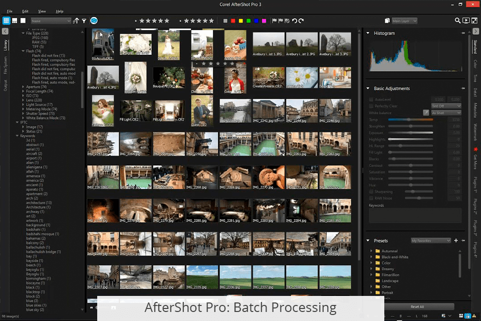The height and width of the screenshot is (321, 481).
Task: Expand the Aperture (74) tree node
Action: click(23, 87)
